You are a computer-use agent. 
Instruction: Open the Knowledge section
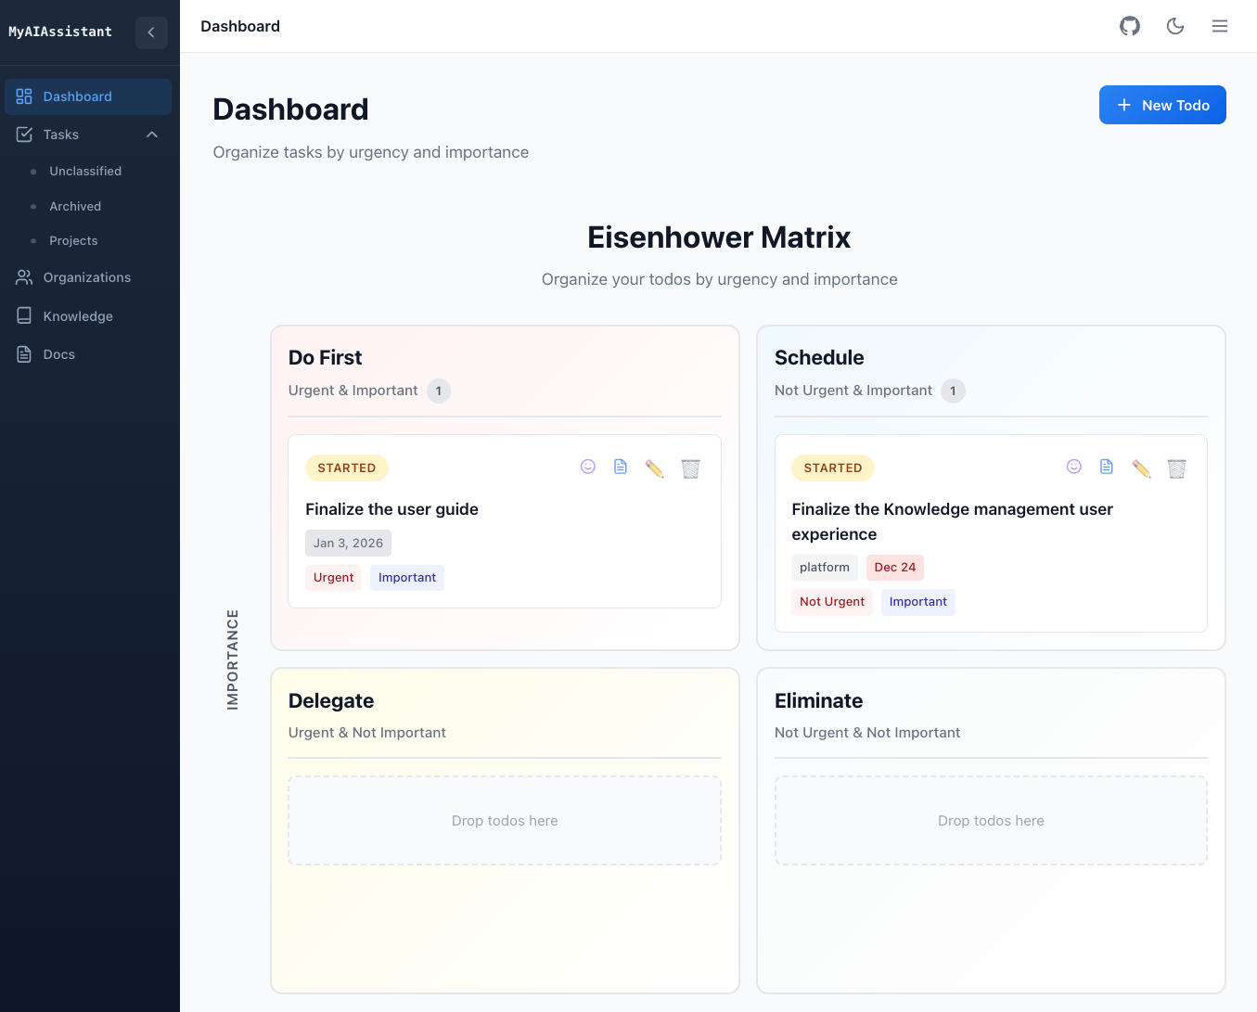click(78, 316)
